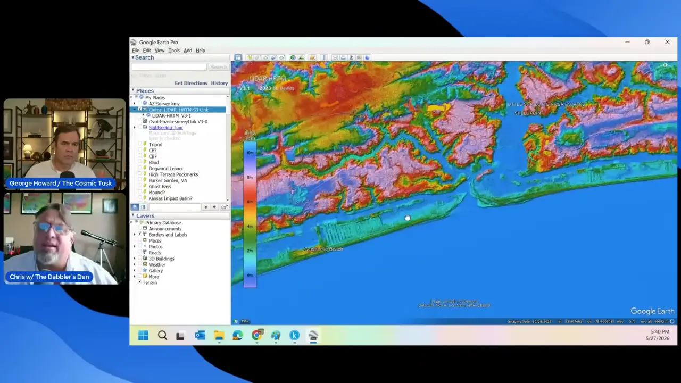Collapse the Layers panel

click(133, 215)
